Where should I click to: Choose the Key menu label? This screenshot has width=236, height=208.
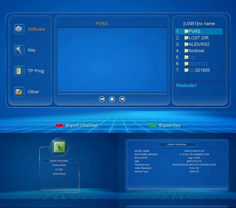tap(31, 50)
